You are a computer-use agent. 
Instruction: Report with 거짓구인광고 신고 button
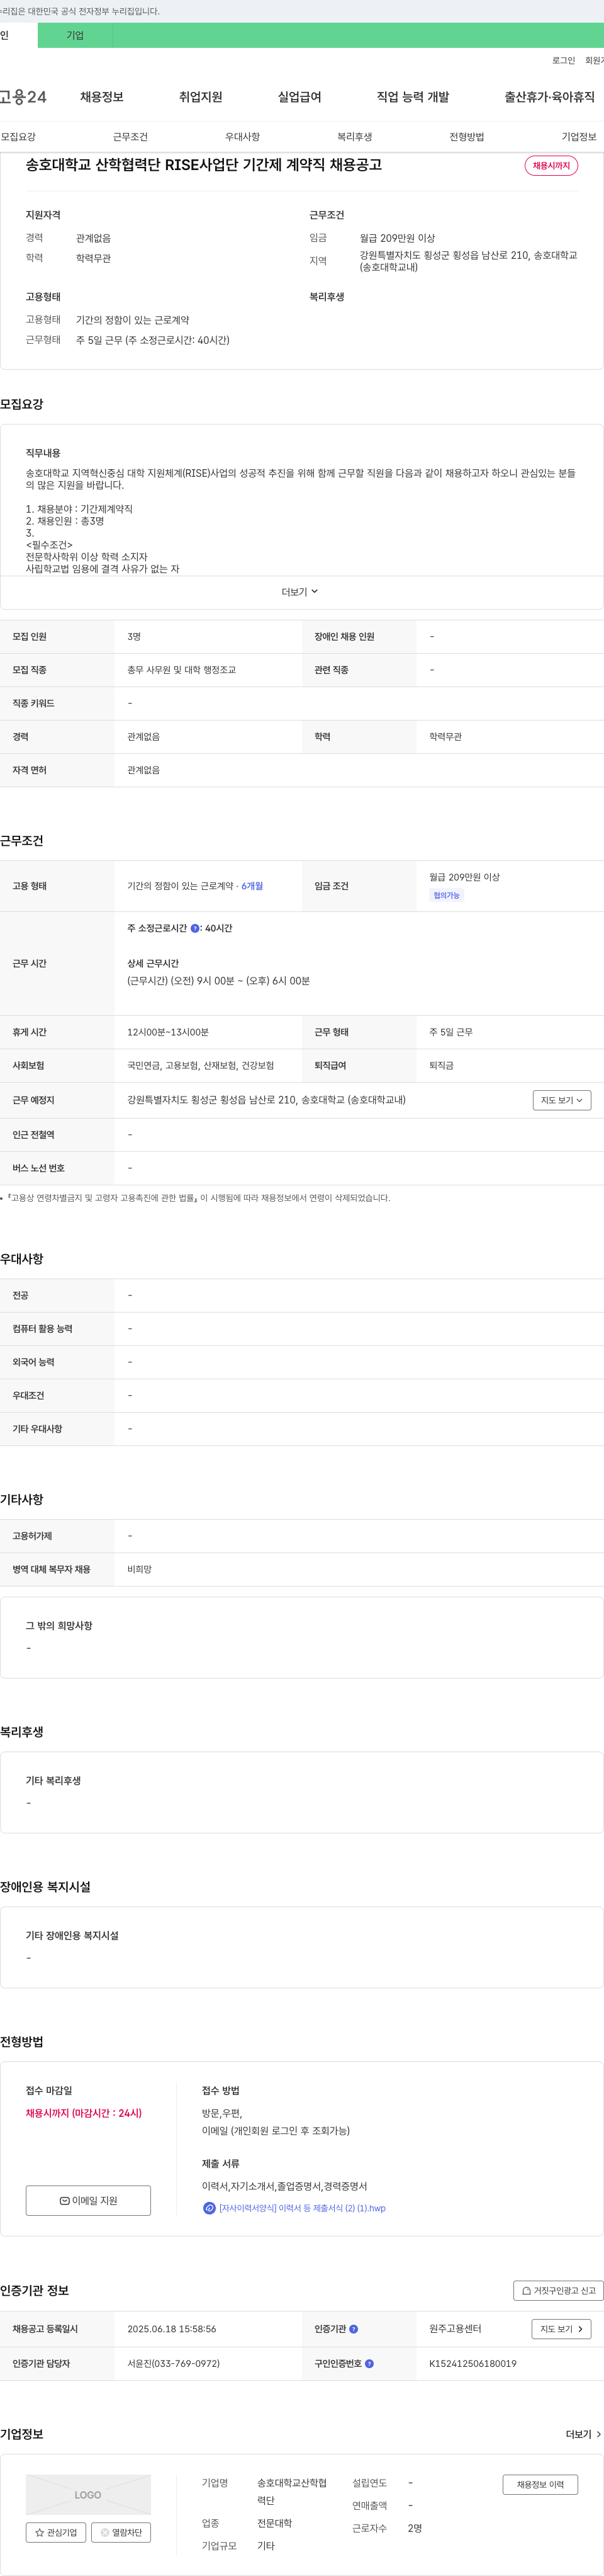tap(558, 2290)
